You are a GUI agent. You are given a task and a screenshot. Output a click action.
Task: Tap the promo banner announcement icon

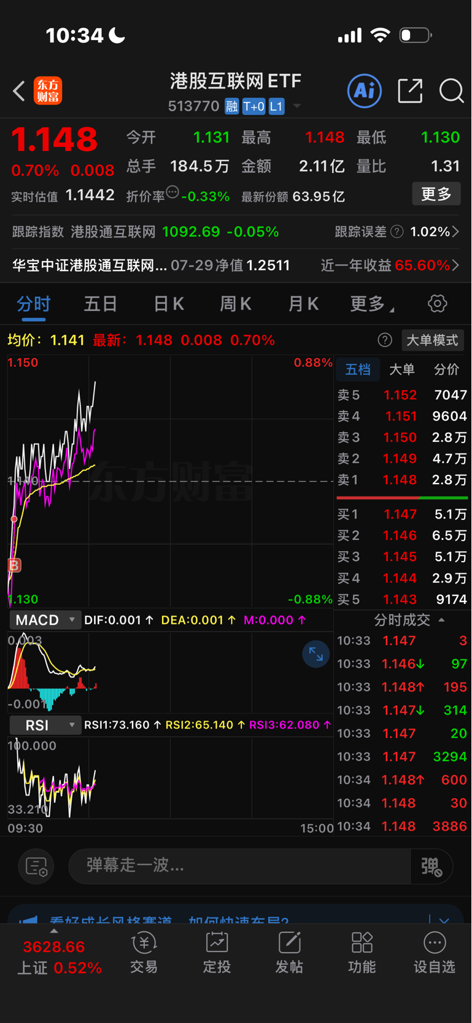click(28, 920)
